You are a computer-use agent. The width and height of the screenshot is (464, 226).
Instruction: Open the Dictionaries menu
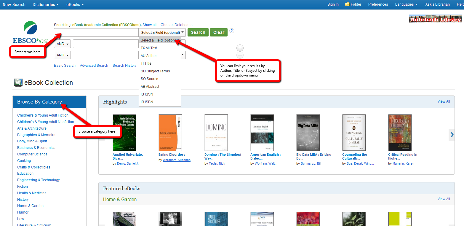[x=46, y=4]
